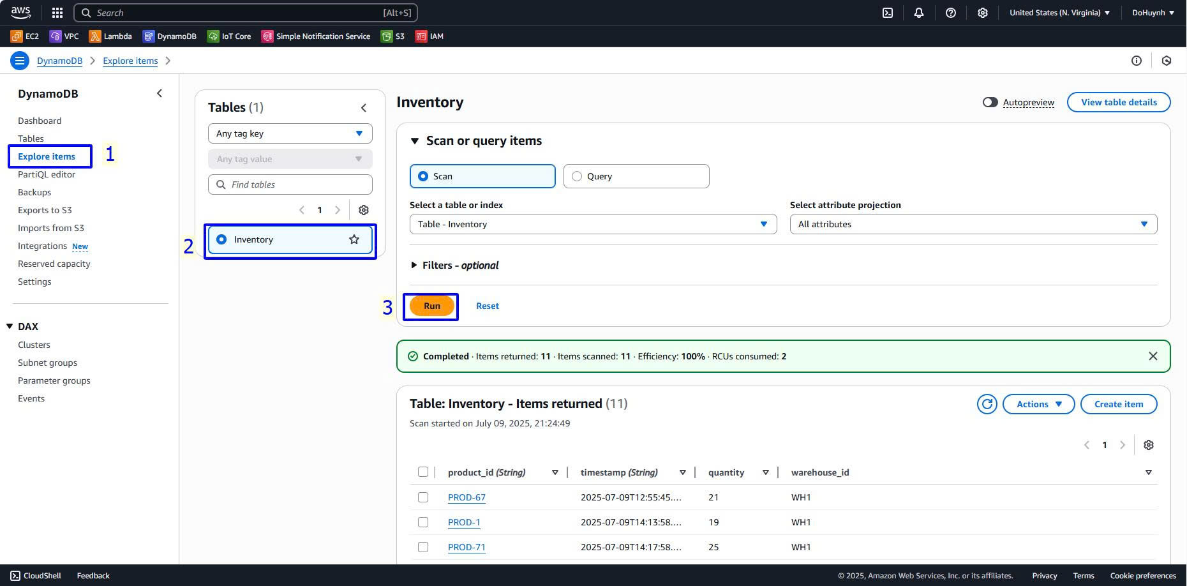Open the PROD-71 item link
1187x586 pixels.
click(x=467, y=547)
